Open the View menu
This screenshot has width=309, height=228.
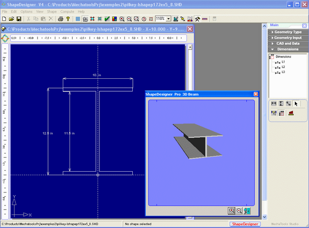[x=40, y=11]
